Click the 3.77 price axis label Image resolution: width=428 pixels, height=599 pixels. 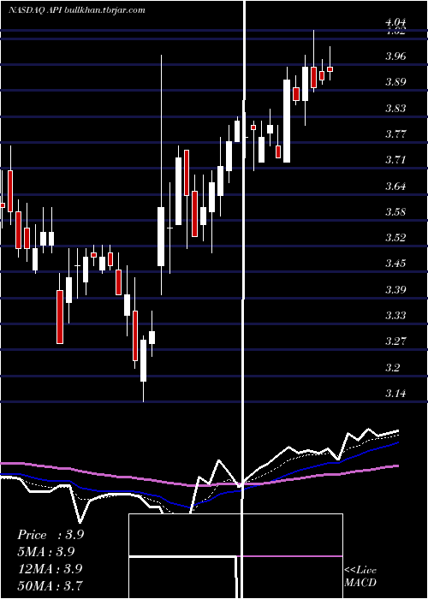click(x=395, y=134)
